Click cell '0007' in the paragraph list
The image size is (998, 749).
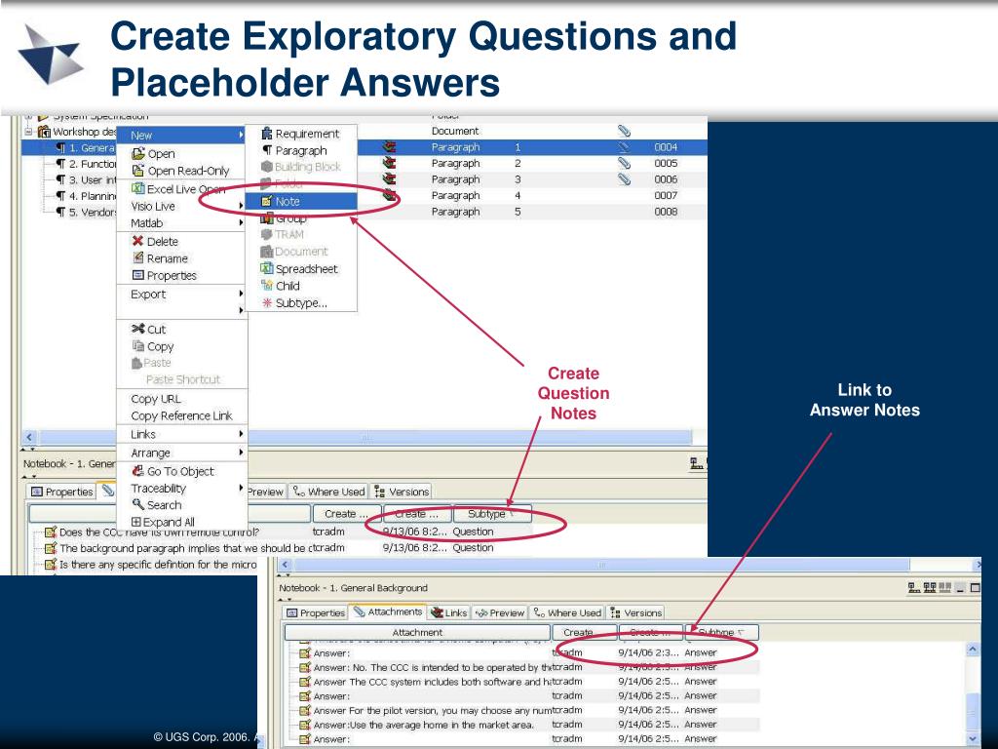[666, 195]
